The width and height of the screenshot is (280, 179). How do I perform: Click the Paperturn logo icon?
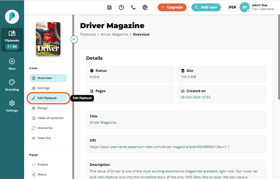coord(12,17)
